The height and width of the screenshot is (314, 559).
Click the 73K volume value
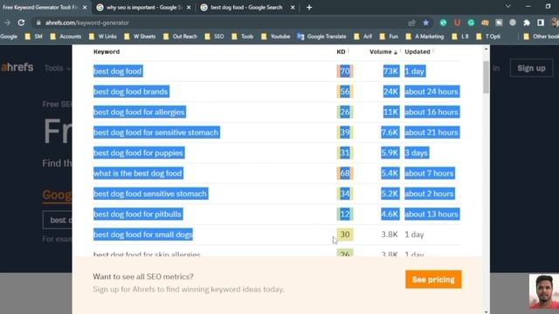tap(390, 72)
